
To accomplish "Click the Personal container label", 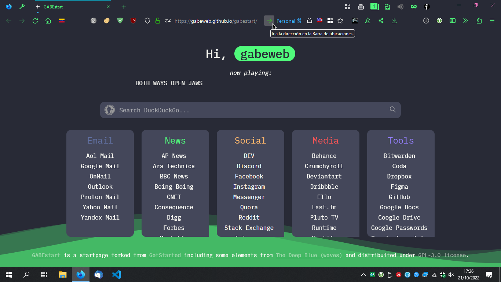I will (286, 21).
